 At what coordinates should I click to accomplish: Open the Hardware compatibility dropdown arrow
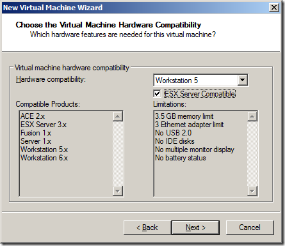click(242, 81)
